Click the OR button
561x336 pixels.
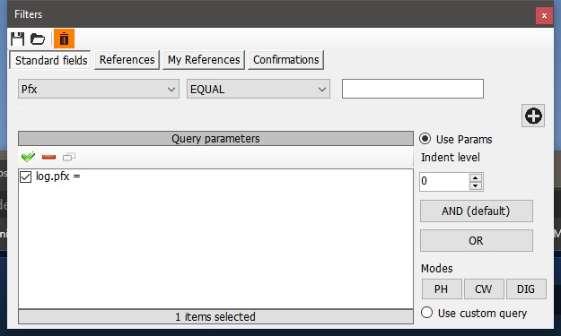pyautogui.click(x=477, y=241)
